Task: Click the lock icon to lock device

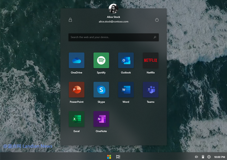Action: tap(70, 20)
